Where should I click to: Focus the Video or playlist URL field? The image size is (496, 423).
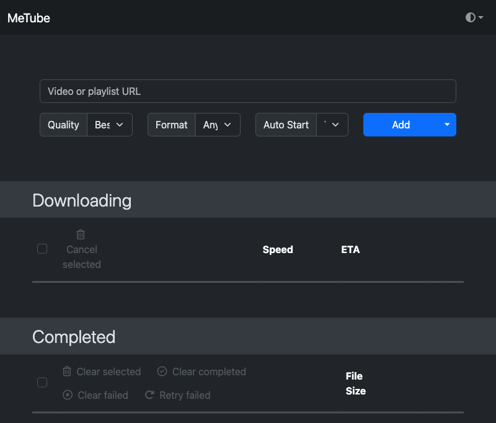247,91
